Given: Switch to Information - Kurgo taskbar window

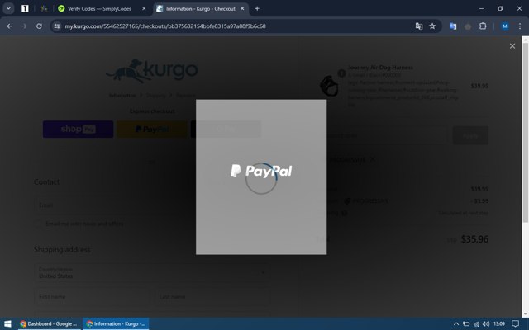Looking at the screenshot, I should pyautogui.click(x=116, y=324).
